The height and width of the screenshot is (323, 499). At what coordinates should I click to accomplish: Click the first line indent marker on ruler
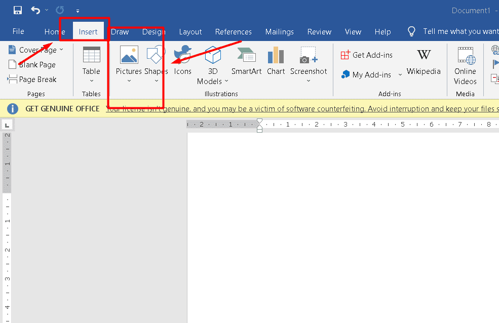(260, 122)
